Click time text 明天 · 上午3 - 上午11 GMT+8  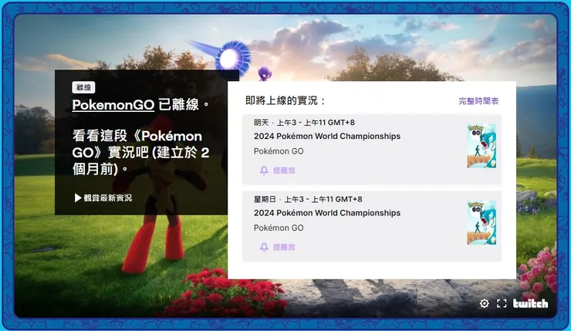coord(304,123)
